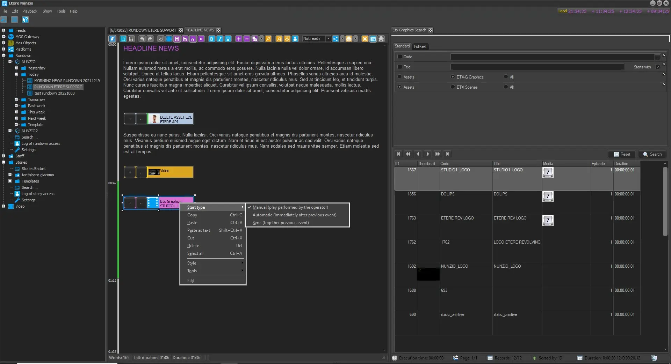
Task: Click the save floppy disk icon
Action: point(131,39)
